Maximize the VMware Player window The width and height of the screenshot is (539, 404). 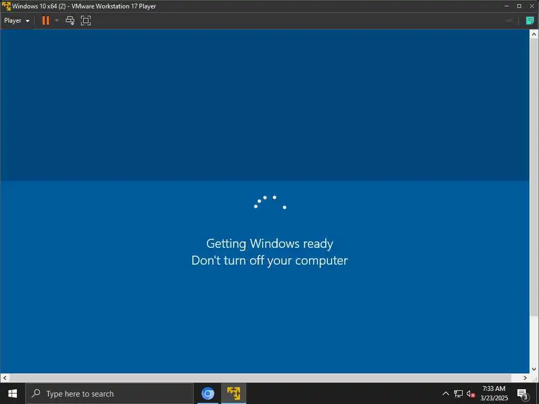click(x=519, y=6)
